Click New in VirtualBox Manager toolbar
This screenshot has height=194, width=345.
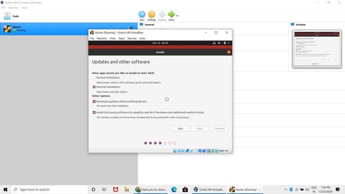tap(142, 16)
